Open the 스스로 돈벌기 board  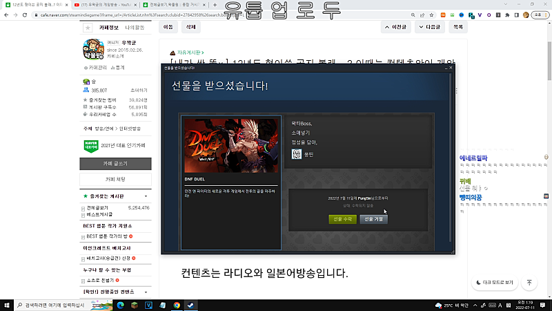100,281
